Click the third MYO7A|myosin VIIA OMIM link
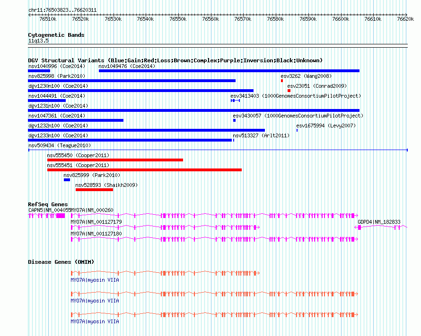The height and width of the screenshot is (336, 421). (x=95, y=321)
